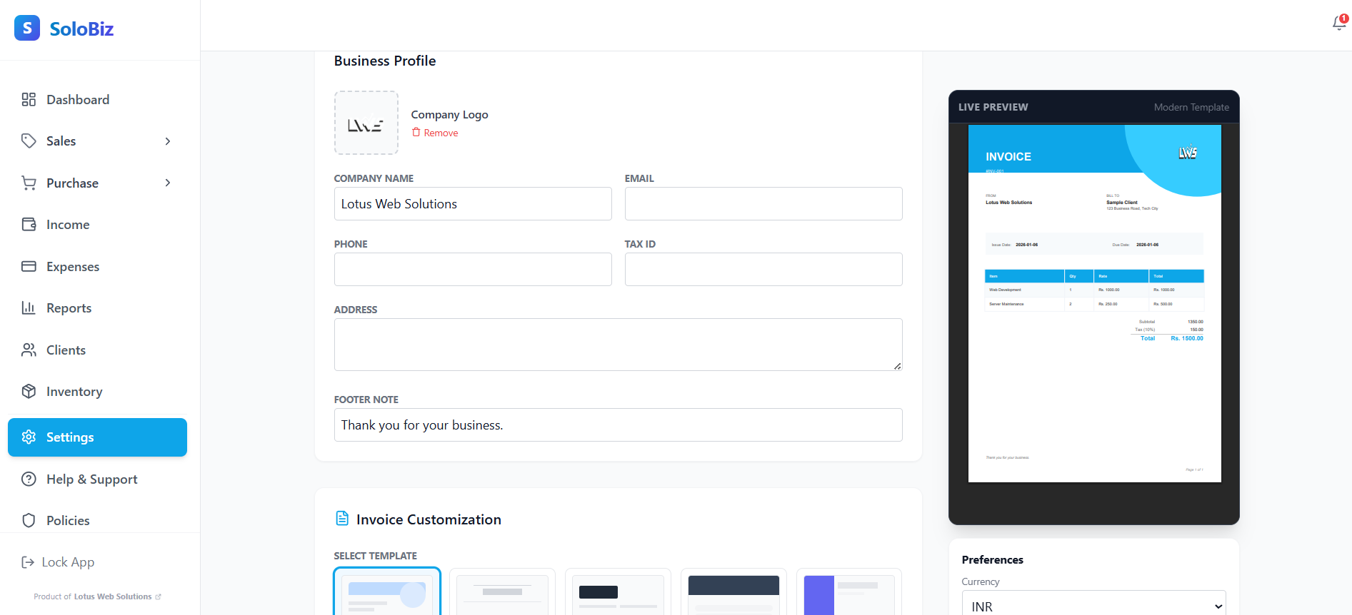
Task: Expand the Sales submenu chevron
Action: [168, 141]
